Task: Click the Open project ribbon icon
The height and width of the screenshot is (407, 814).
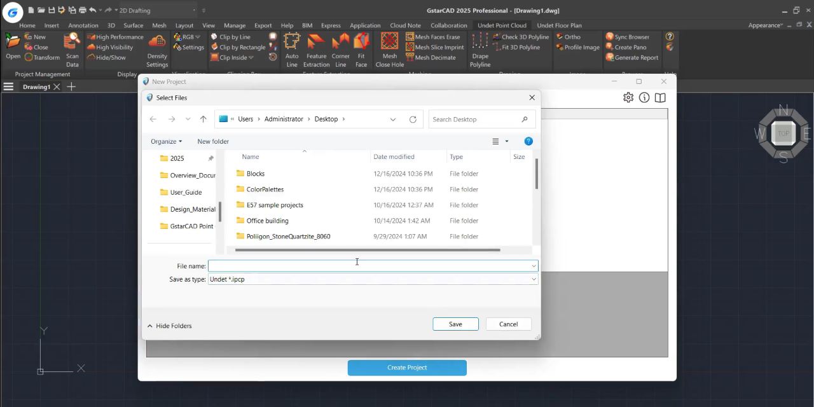Action: coord(13,47)
